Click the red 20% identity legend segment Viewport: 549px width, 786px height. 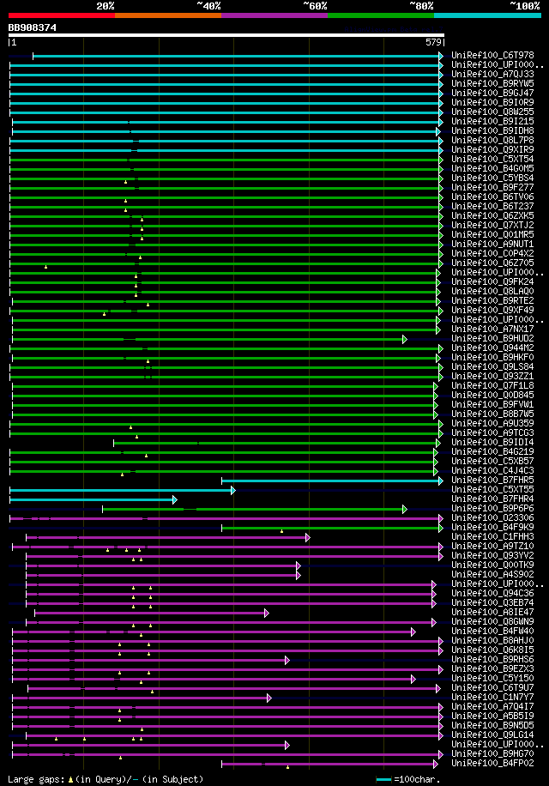click(x=62, y=15)
